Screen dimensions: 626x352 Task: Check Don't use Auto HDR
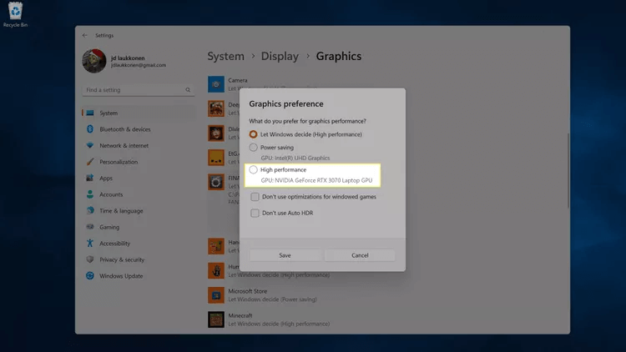(255, 213)
